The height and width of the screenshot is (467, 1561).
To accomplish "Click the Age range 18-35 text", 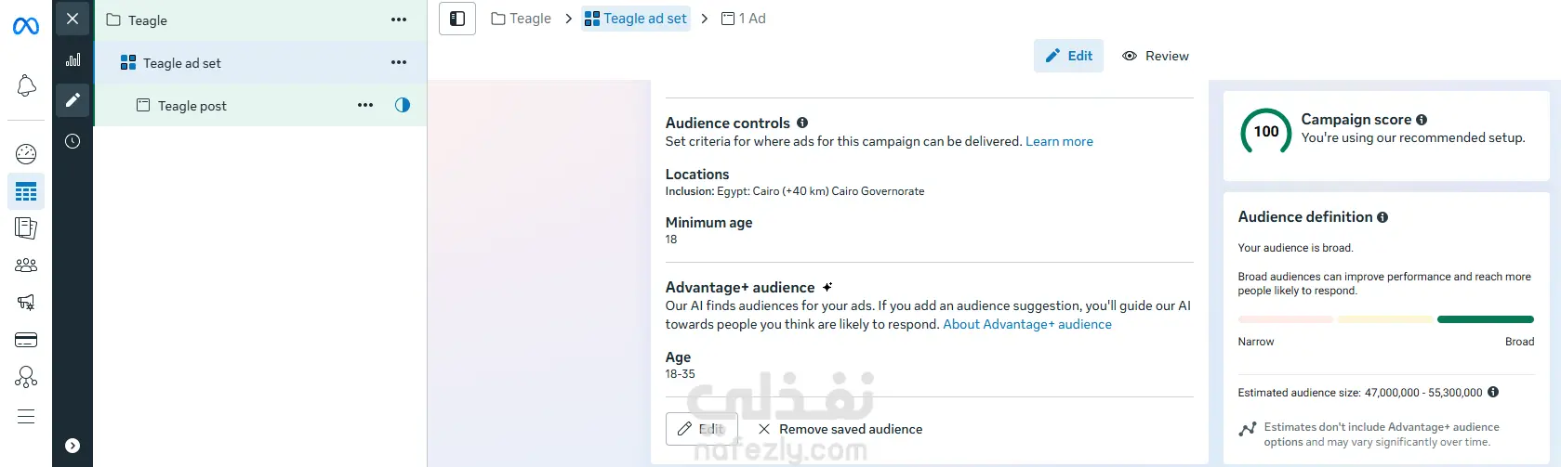I will pyautogui.click(x=680, y=374).
